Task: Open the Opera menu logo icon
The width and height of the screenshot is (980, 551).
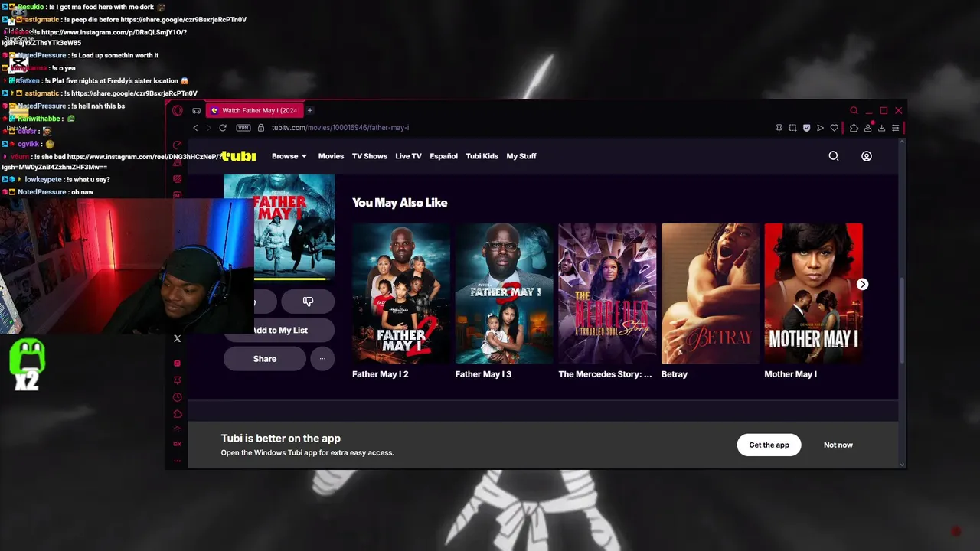Action: [178, 110]
